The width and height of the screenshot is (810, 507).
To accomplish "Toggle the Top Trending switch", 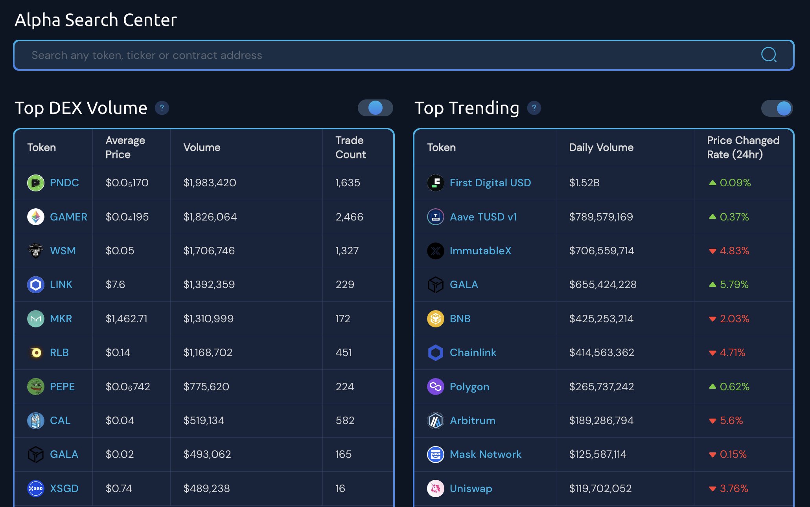I will pyautogui.click(x=777, y=108).
